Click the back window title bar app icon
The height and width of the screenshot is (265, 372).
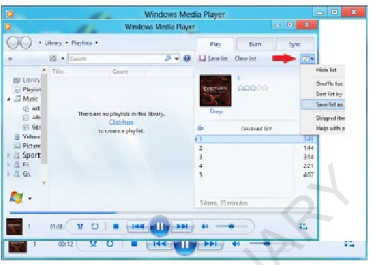click(10, 14)
